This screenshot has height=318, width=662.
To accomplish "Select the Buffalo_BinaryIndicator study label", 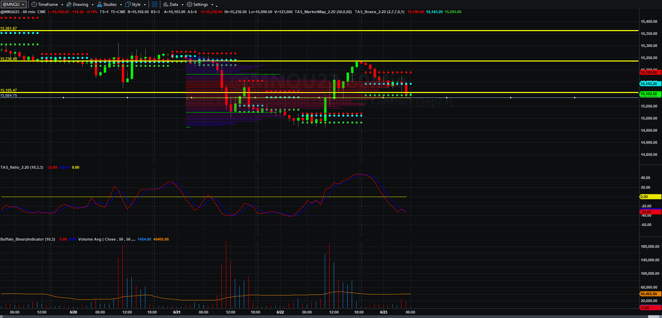I will pyautogui.click(x=28, y=239).
